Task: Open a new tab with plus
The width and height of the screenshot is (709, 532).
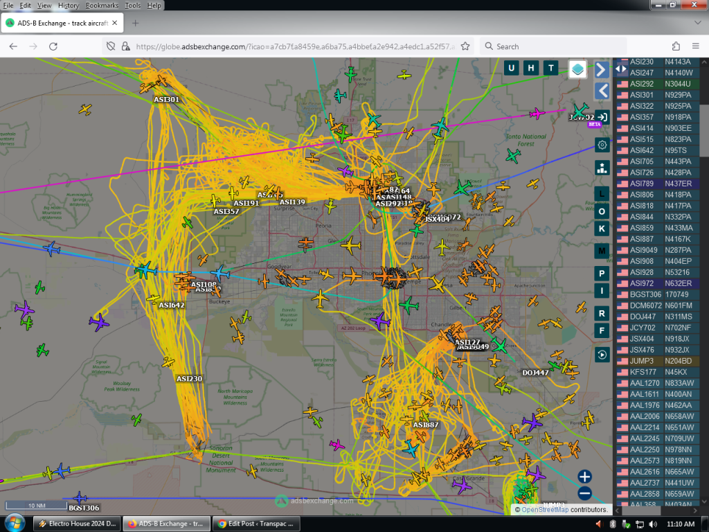Action: 135,23
